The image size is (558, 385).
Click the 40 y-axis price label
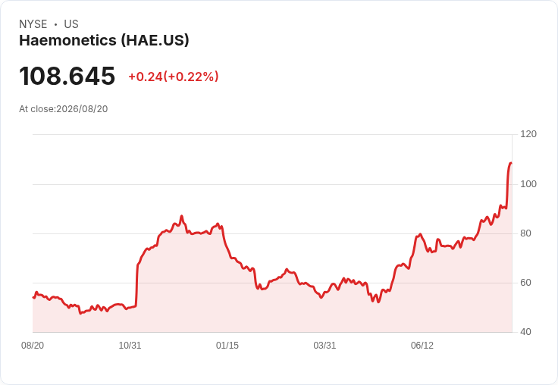525,332
